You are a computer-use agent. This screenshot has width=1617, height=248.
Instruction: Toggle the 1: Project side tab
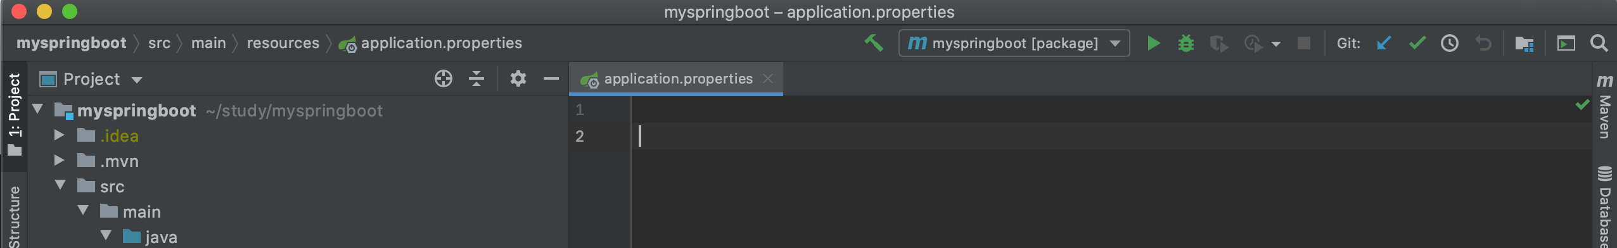click(14, 114)
